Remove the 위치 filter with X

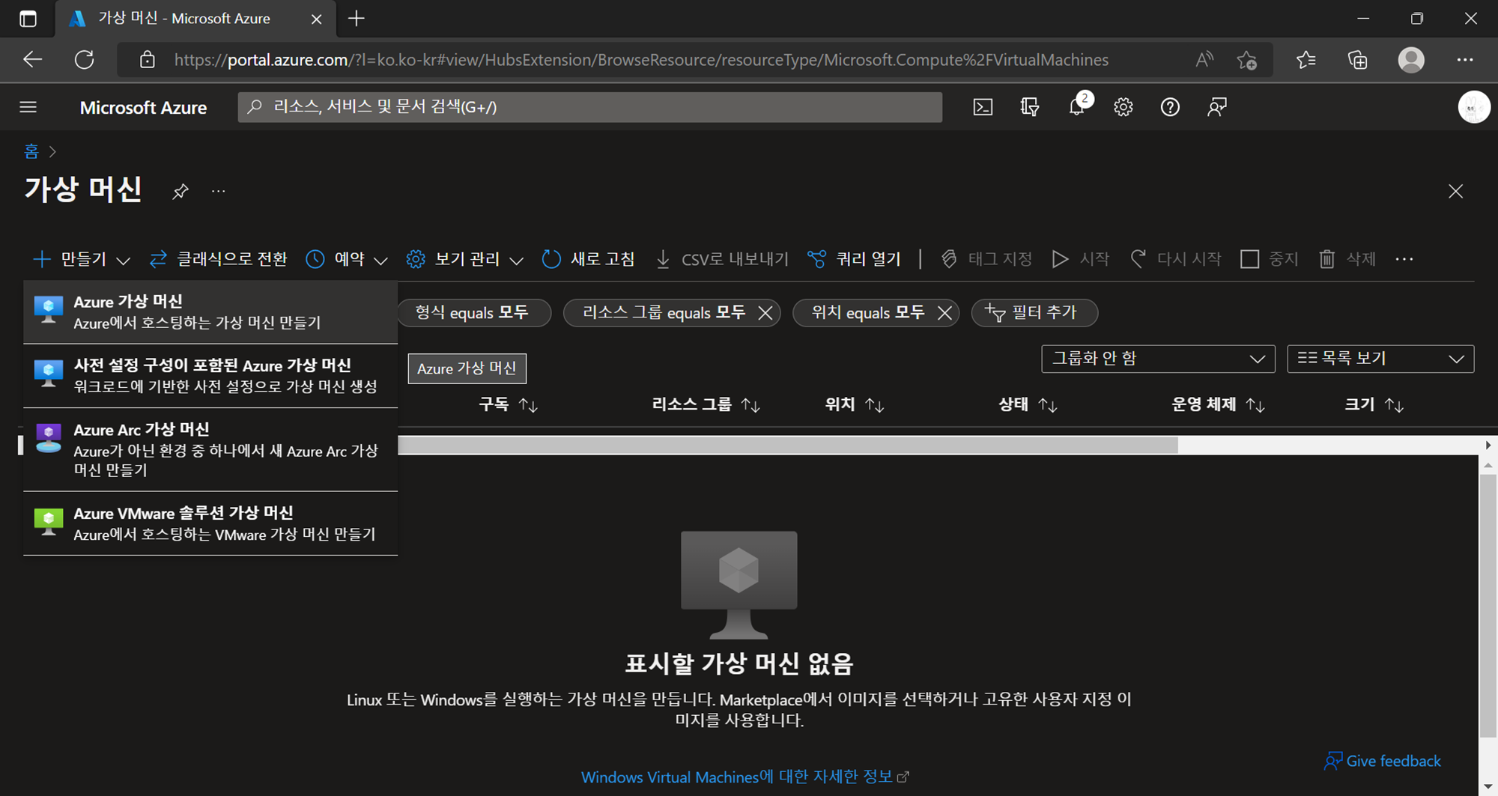coord(944,313)
